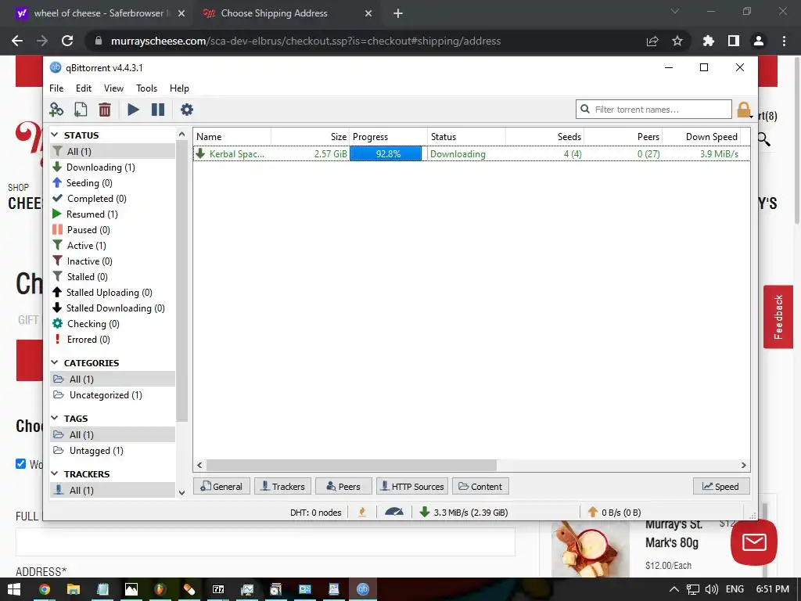Click the Resume (play) toolbar button
The image size is (801, 601).
(133, 110)
